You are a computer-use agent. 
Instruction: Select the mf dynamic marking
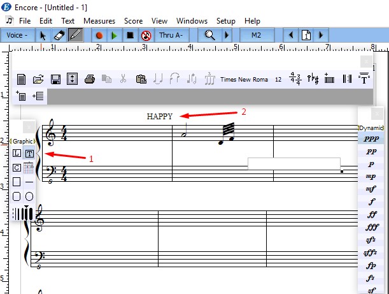coord(371,189)
